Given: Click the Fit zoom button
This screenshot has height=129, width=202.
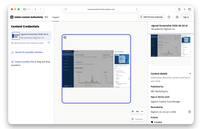Looking at the screenshot, I should tap(137, 112).
